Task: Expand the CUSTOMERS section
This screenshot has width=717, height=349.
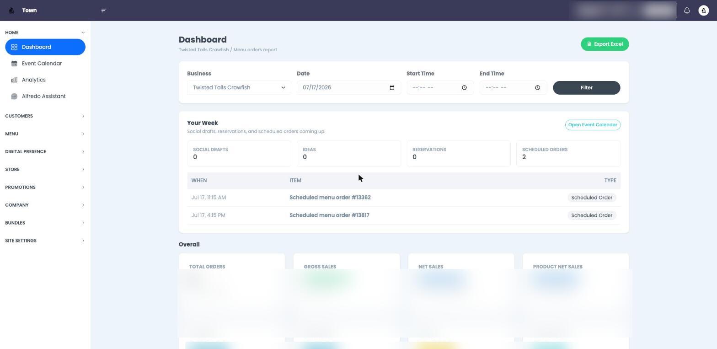Action: click(45, 116)
